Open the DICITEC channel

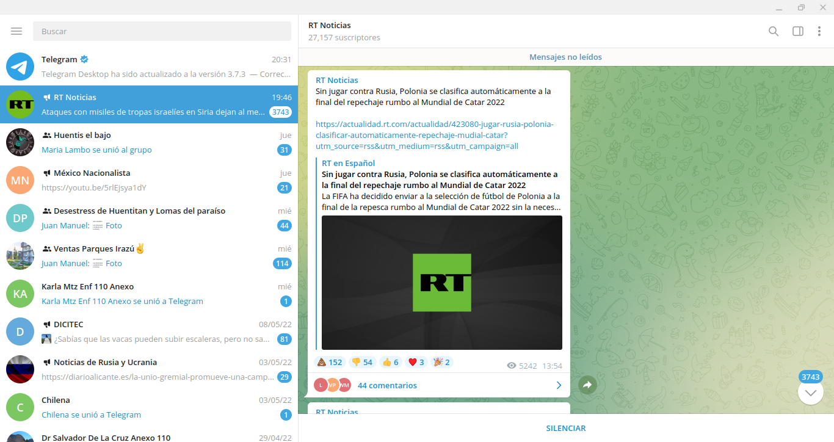click(149, 331)
